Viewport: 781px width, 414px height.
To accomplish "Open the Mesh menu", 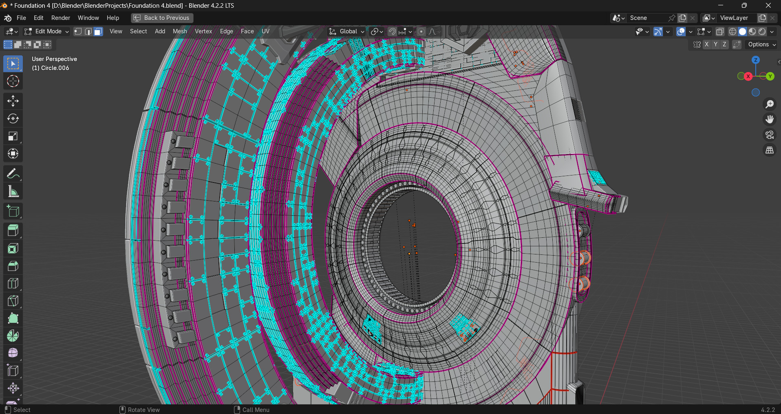I will click(x=180, y=31).
